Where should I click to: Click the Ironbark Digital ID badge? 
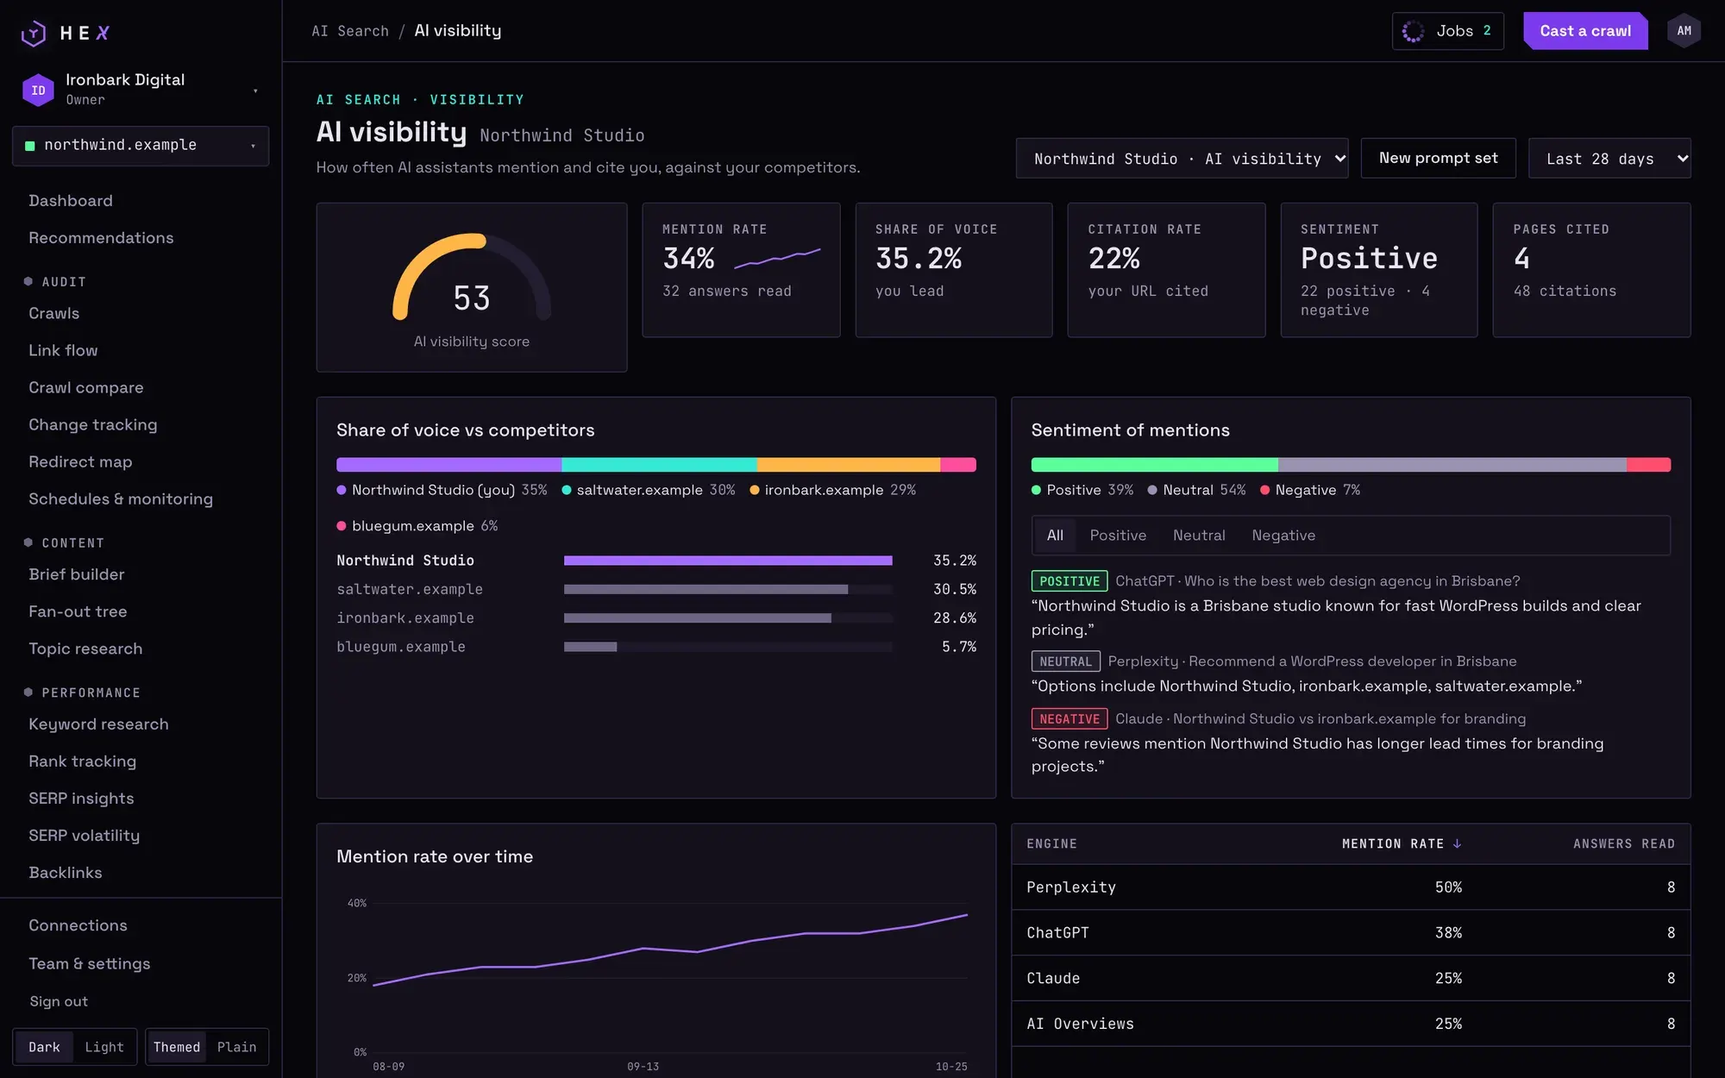38,90
